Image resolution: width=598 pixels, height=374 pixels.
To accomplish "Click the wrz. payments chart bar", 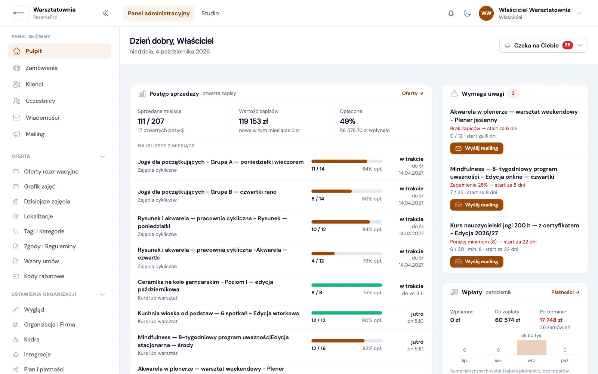I will [x=531, y=348].
